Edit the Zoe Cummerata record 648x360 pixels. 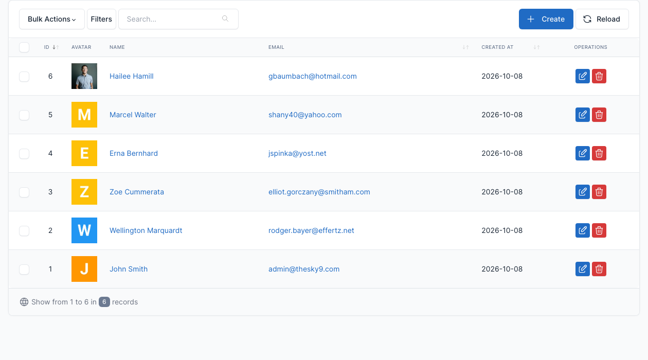pos(583,192)
